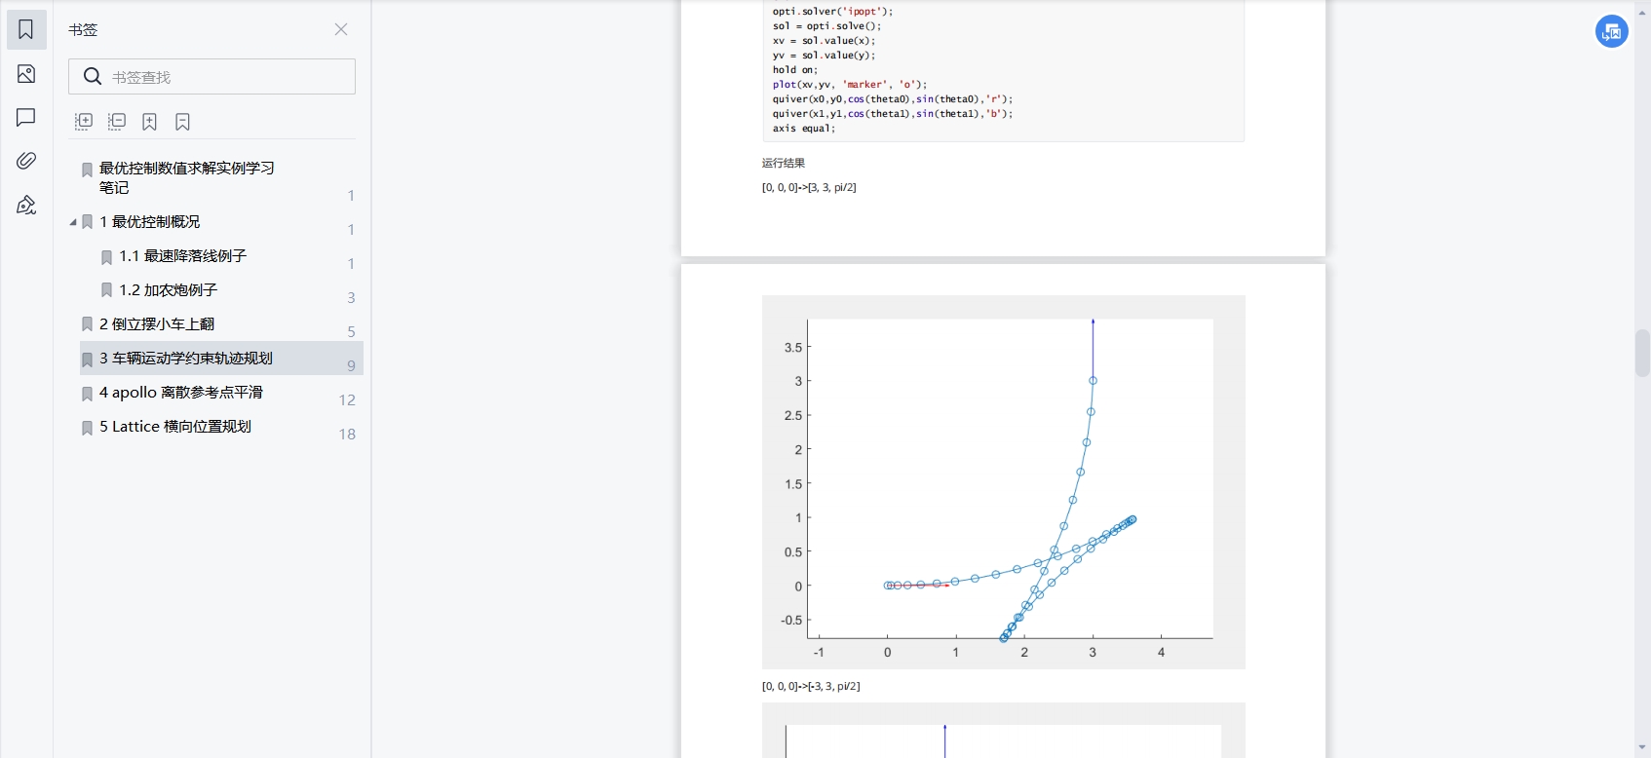Open bookmark 最优控制数值求解实例学习笔记
This screenshot has width=1651, height=758.
click(187, 177)
